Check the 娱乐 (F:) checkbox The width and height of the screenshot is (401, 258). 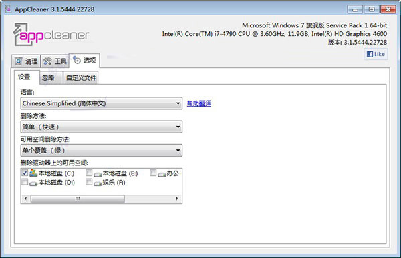tap(89, 182)
